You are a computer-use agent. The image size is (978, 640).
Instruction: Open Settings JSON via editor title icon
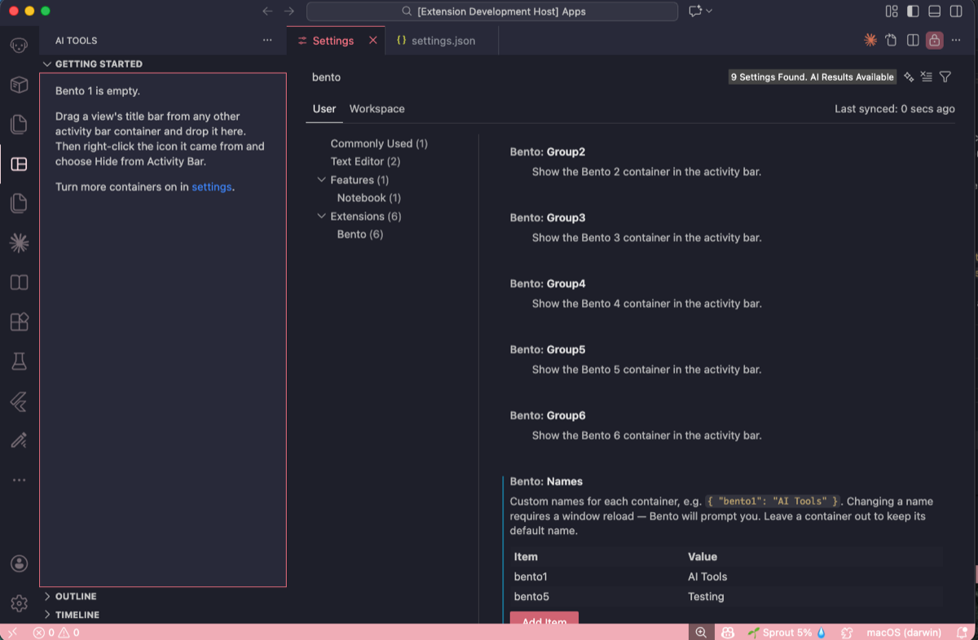pos(892,40)
